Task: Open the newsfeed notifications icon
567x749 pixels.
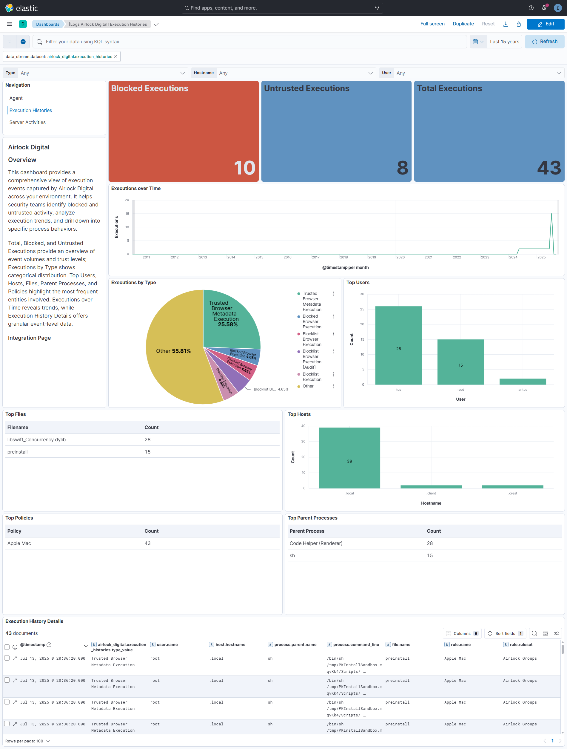Action: [544, 8]
